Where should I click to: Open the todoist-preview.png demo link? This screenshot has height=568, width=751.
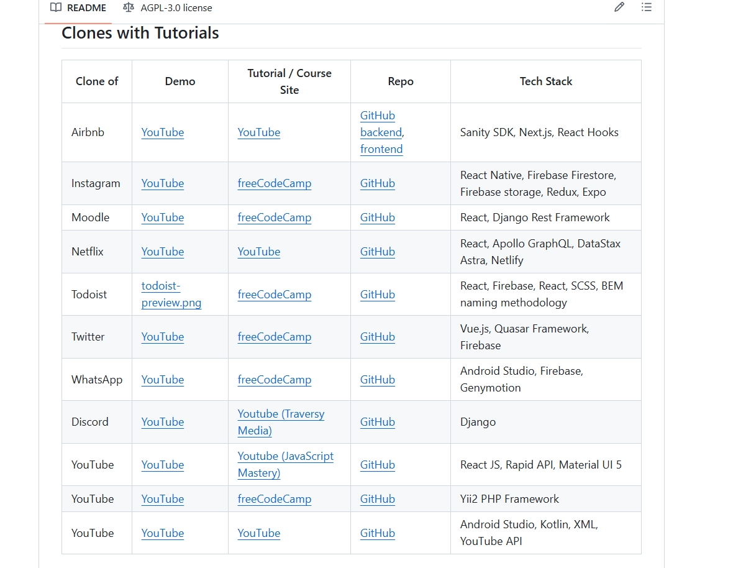[x=171, y=295]
